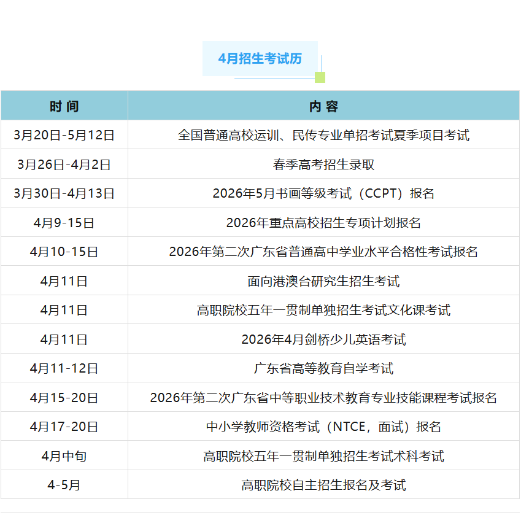Screen dimensions: 521x515
Task: Click the 4月中旬 date cell
Action: pyautogui.click(x=64, y=456)
